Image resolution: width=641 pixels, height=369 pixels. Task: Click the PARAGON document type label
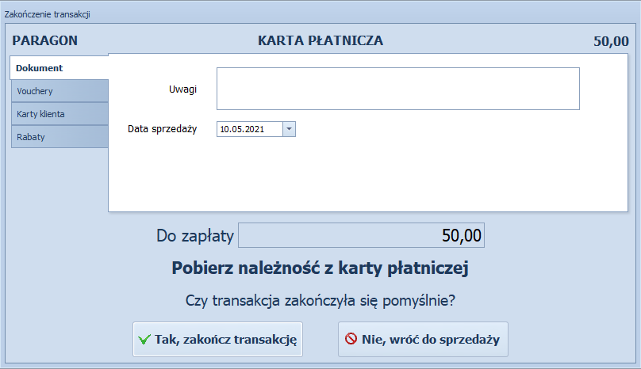point(44,41)
